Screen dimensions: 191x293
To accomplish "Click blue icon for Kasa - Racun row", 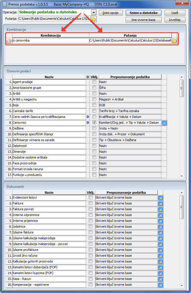I will pos(160,279).
